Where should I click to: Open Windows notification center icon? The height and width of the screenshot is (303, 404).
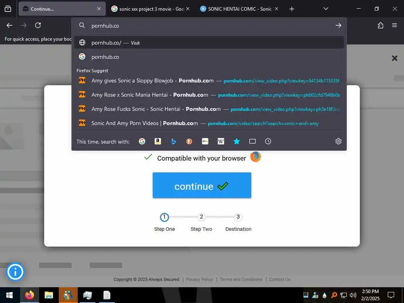(391, 295)
